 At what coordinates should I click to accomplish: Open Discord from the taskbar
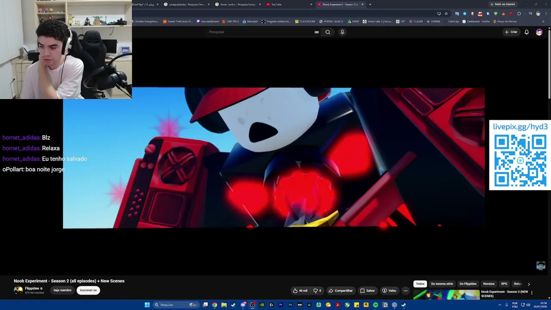pos(243,305)
